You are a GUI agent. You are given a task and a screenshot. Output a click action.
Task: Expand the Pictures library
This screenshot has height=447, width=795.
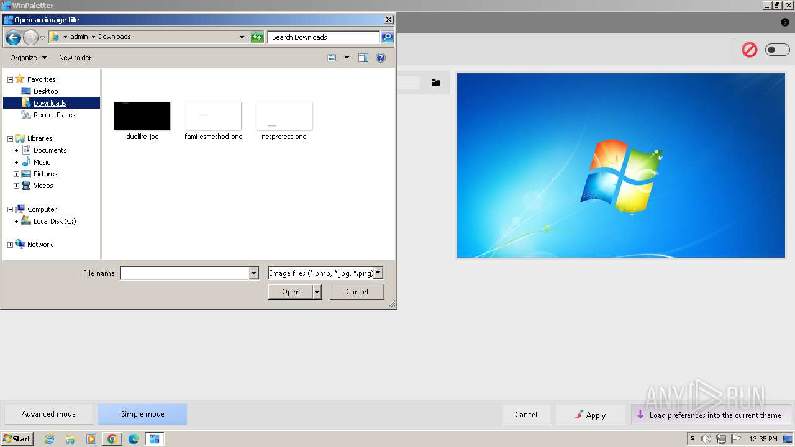click(17, 174)
